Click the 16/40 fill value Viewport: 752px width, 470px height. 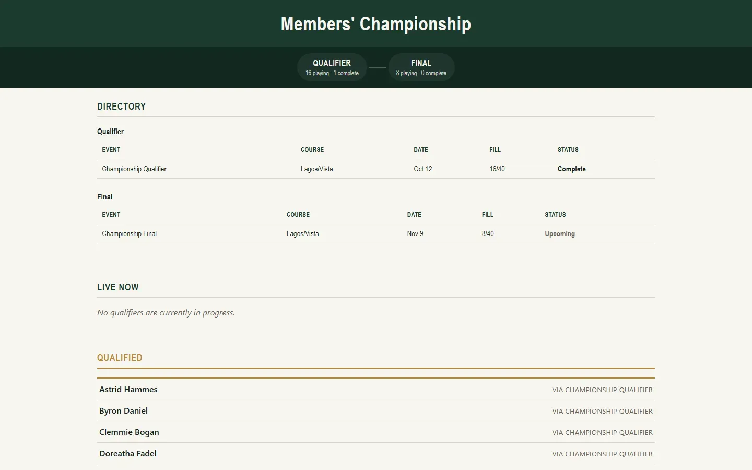click(x=497, y=169)
